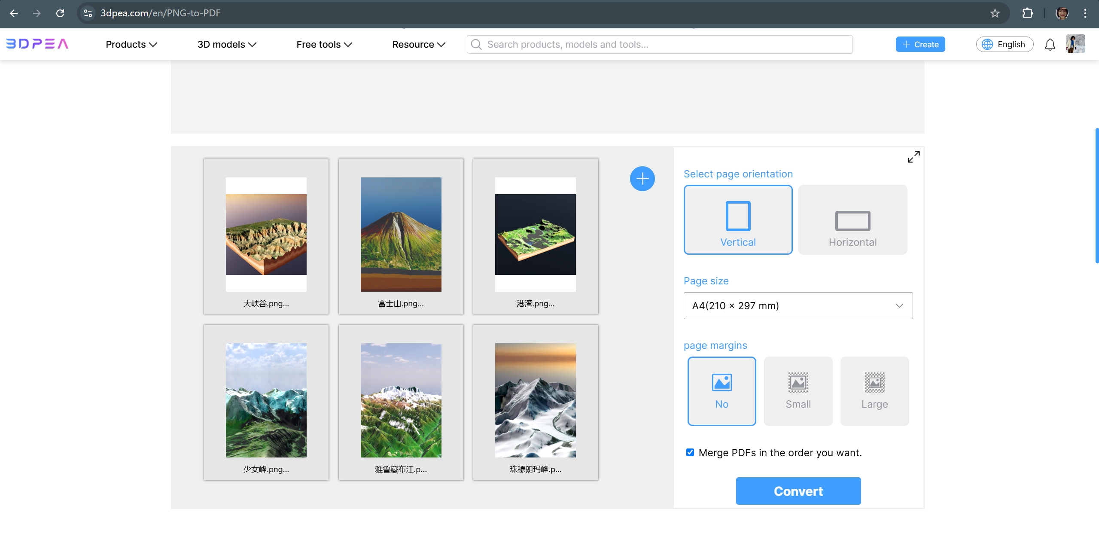The height and width of the screenshot is (552, 1099).
Task: Choose Small page margins
Action: 798,391
